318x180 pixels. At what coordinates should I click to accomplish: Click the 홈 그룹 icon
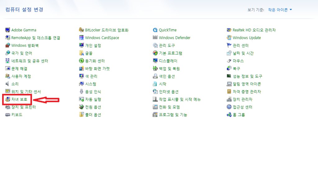(x=229, y=115)
